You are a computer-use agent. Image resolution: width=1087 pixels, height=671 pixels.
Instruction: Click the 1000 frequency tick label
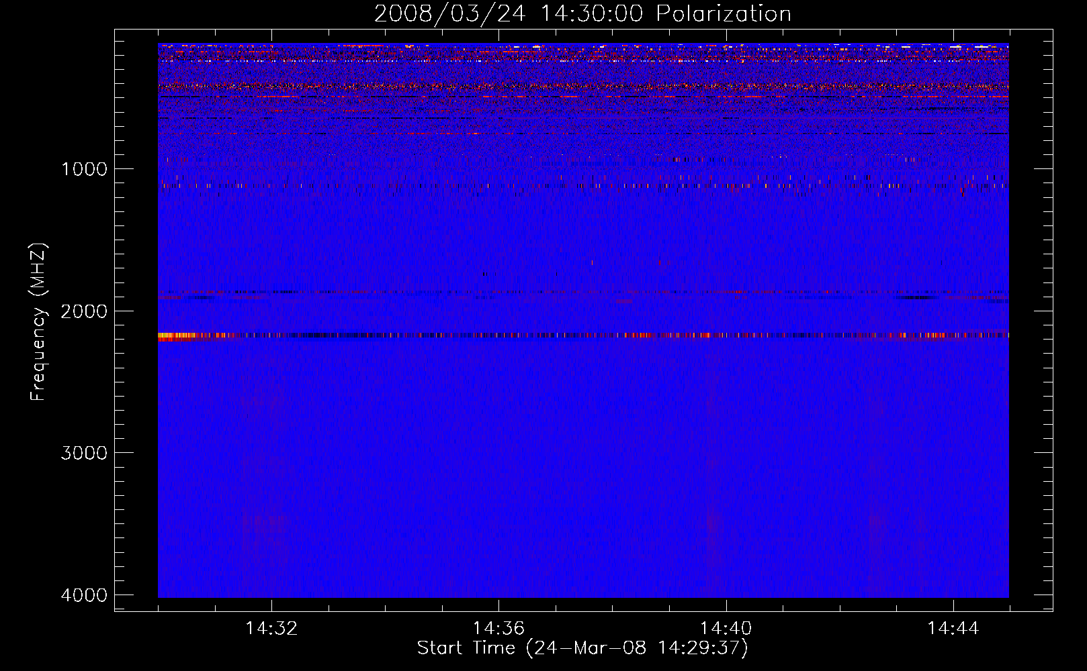point(84,168)
